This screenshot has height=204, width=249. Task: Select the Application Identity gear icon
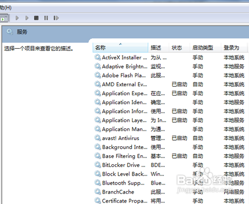98,102
